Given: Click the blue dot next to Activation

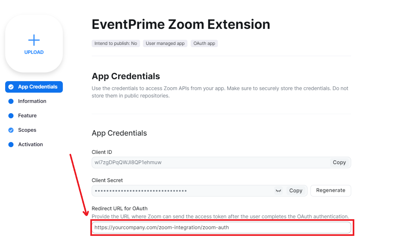Looking at the screenshot, I should coord(11,144).
